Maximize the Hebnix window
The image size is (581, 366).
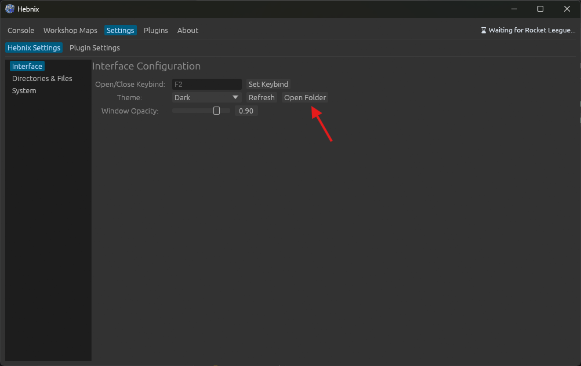540,9
